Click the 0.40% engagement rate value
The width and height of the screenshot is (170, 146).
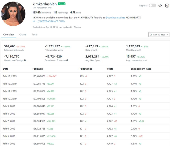(134, 129)
